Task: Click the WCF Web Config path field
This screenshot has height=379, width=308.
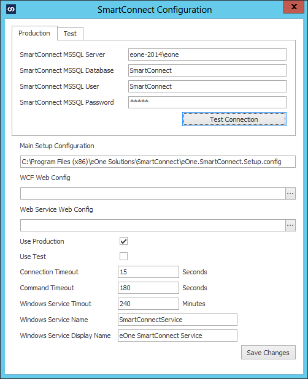Action: point(153,193)
